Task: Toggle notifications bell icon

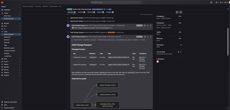Action: pyautogui.click(x=181, y=12)
